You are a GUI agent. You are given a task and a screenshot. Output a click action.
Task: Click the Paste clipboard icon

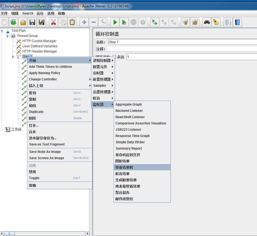pyautogui.click(x=72, y=22)
